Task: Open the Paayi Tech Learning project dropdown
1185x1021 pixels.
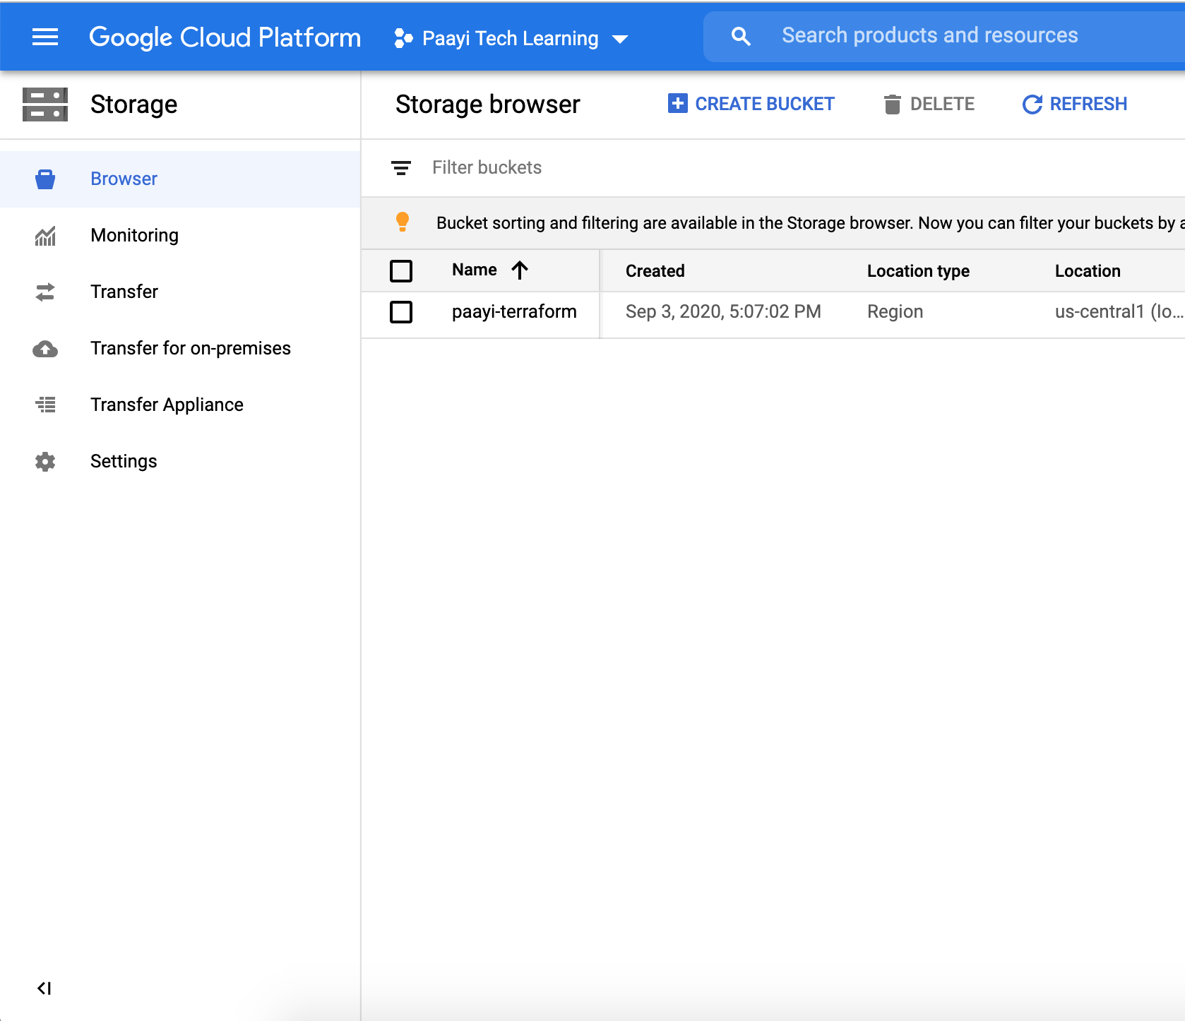Action: (511, 38)
